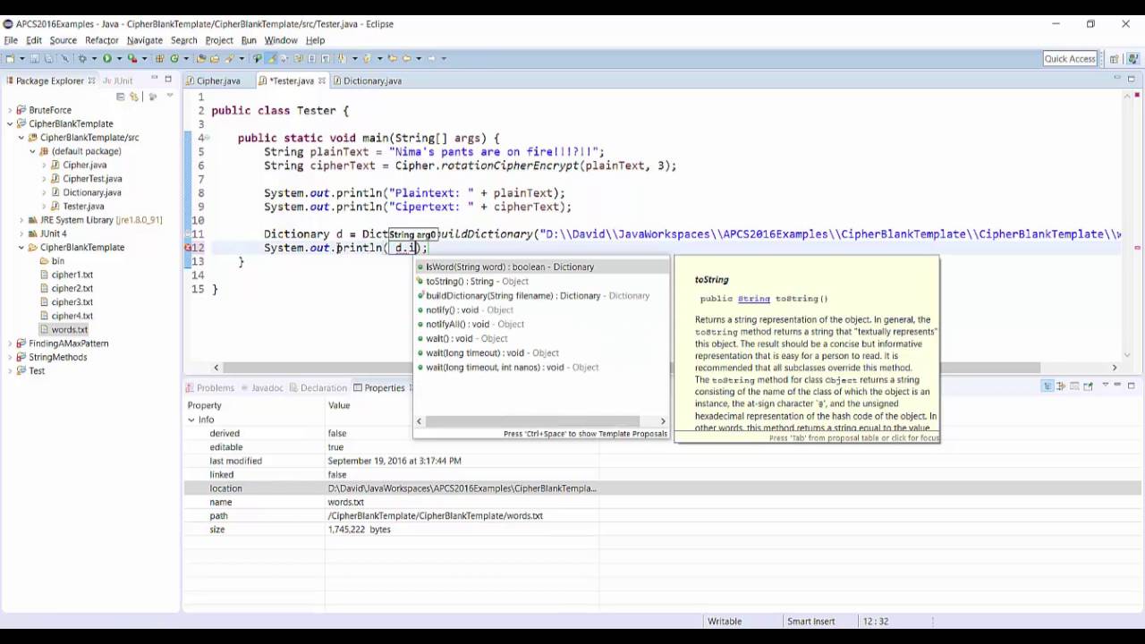Screen dimensions: 1145x644
Task: Click right arrow of editor horizontal scrollbar
Action: (1115, 368)
